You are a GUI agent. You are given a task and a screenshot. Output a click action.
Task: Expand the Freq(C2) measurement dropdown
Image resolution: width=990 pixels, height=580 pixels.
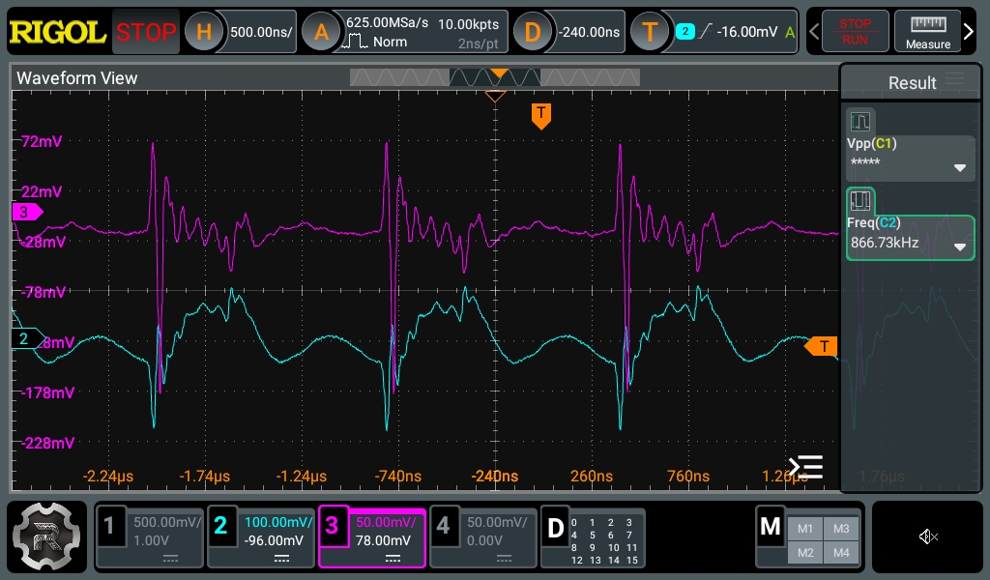point(960,246)
